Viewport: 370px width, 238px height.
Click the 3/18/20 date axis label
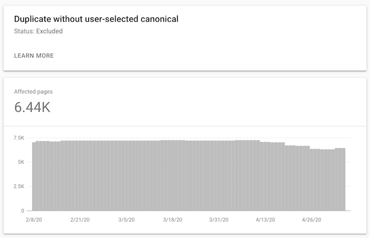point(173,220)
